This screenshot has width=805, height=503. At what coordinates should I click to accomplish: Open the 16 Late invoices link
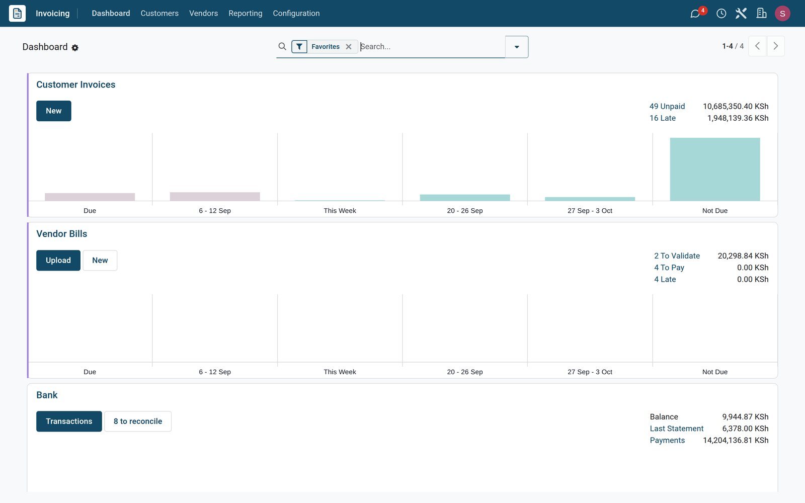(x=663, y=118)
